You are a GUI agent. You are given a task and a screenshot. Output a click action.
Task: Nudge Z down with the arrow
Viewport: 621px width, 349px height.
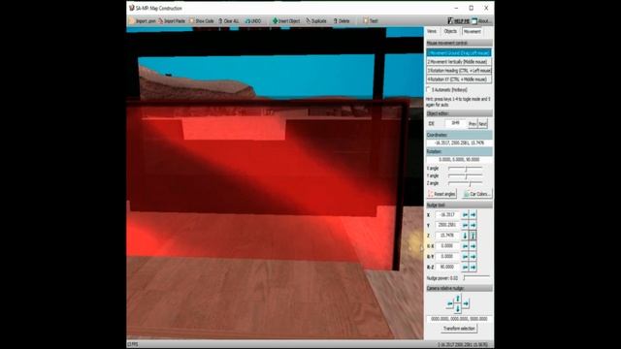point(465,236)
